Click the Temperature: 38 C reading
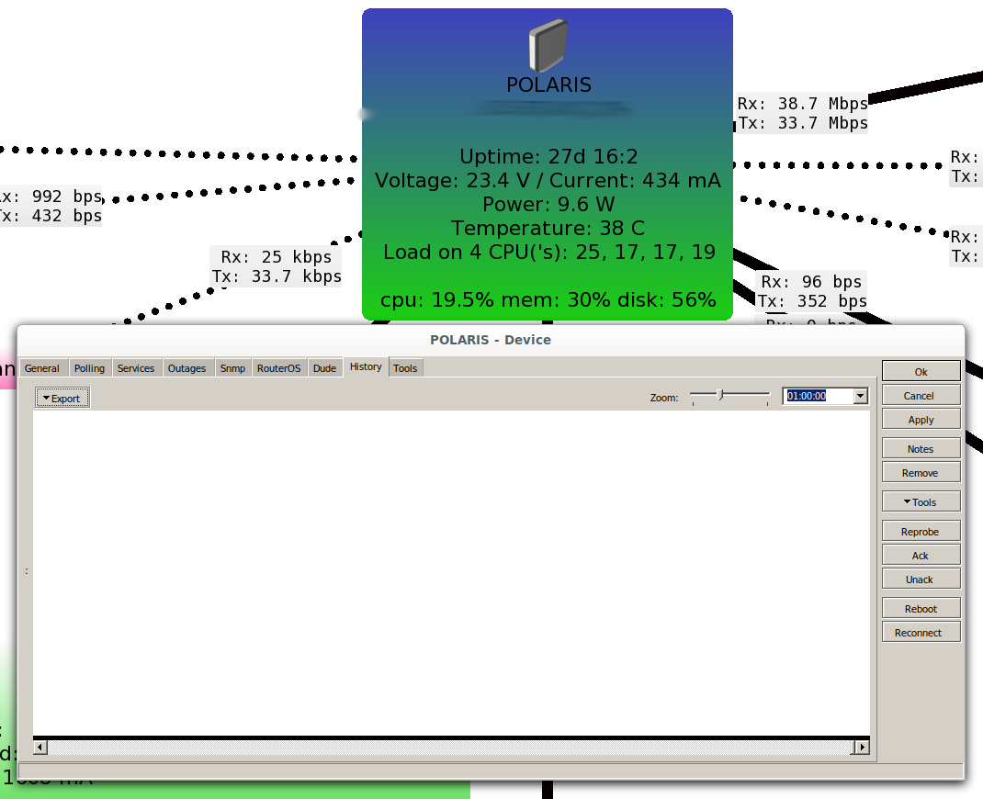Screen dimensions: 983x799 pyautogui.click(x=548, y=228)
